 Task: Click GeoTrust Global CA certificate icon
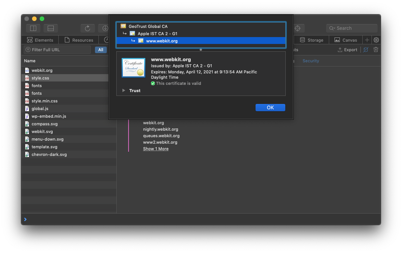123,26
